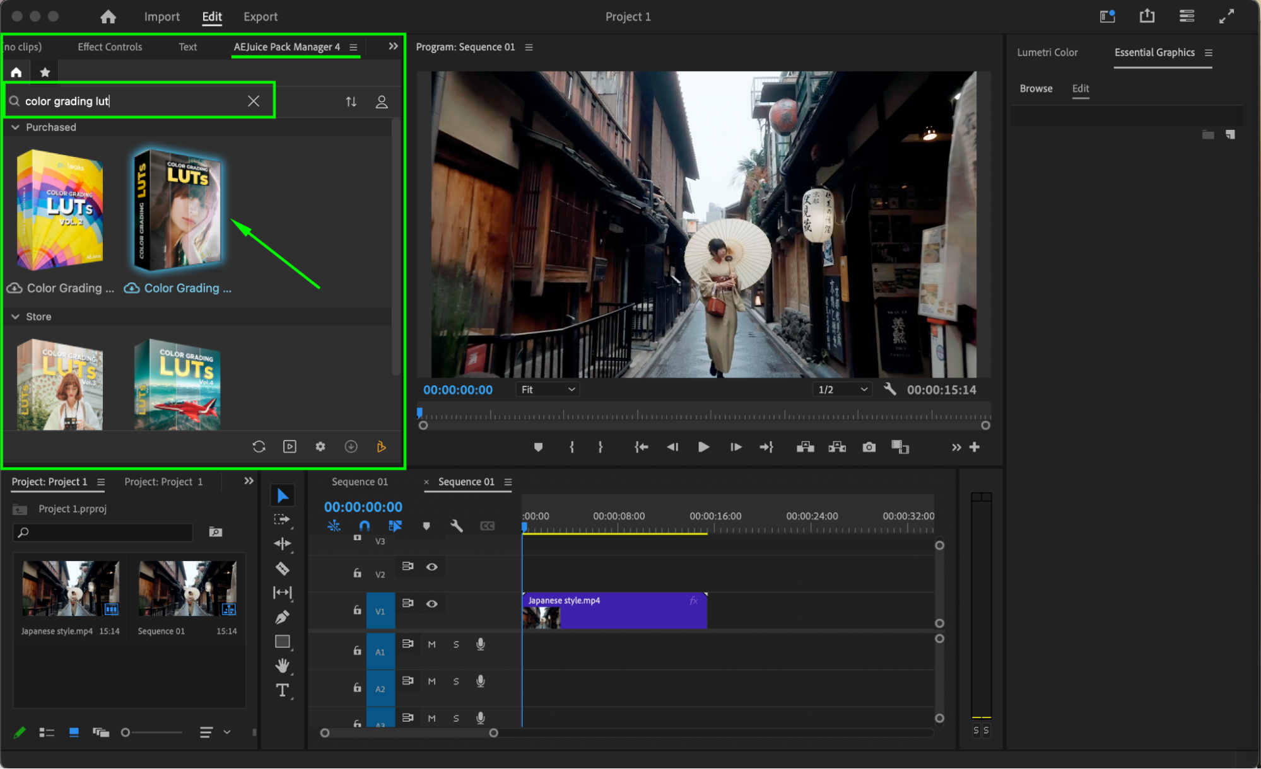Click Browse in Essential Graphics

pyautogui.click(x=1036, y=88)
